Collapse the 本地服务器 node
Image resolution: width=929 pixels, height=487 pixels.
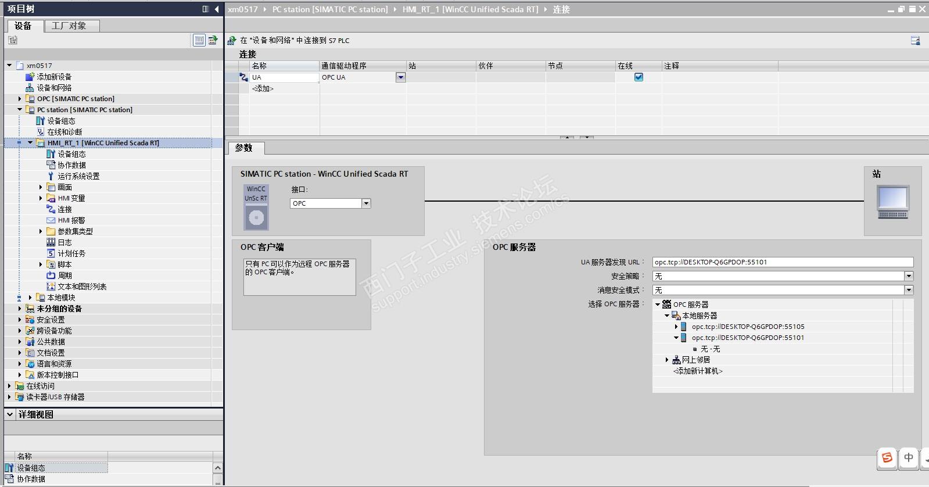coord(667,316)
